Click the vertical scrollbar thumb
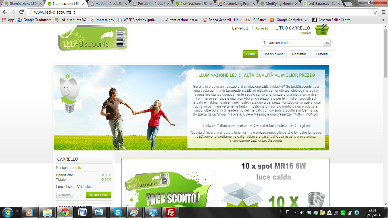Screen dimensions: 388x218 (x=385, y=53)
